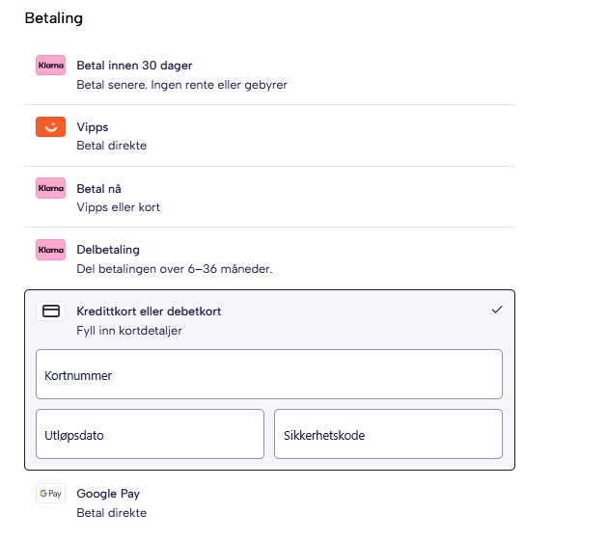Click the Betaling heading
The image size is (607, 541).
(x=54, y=18)
